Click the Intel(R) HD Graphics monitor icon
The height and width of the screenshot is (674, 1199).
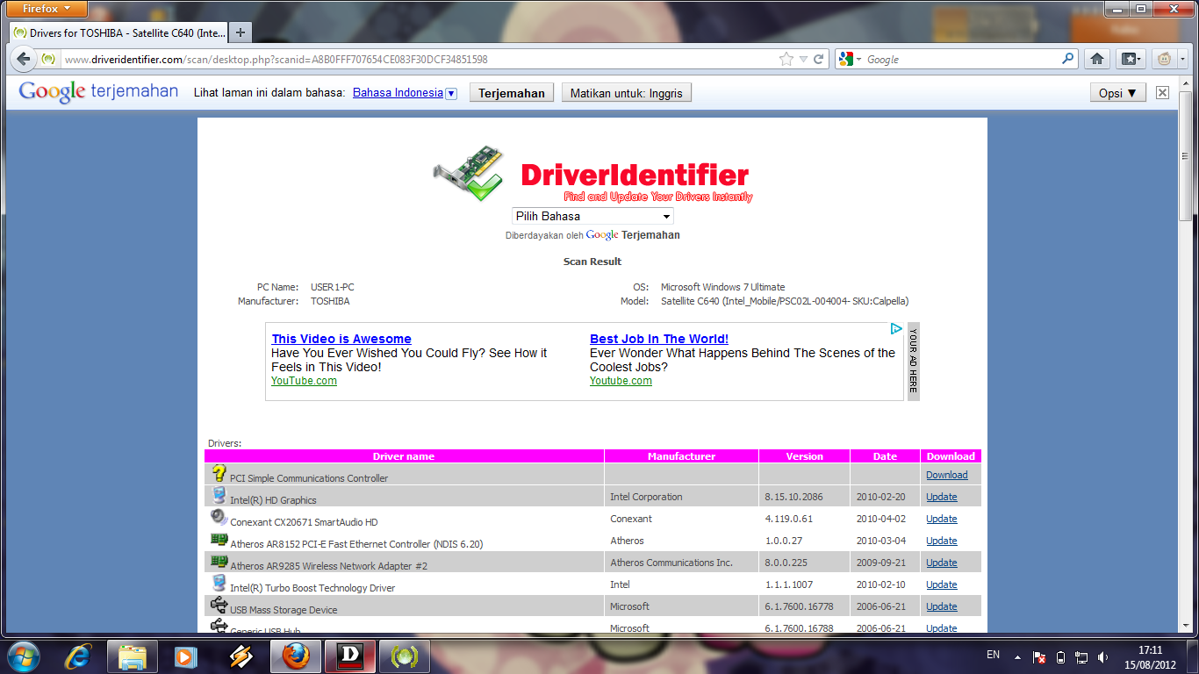219,495
